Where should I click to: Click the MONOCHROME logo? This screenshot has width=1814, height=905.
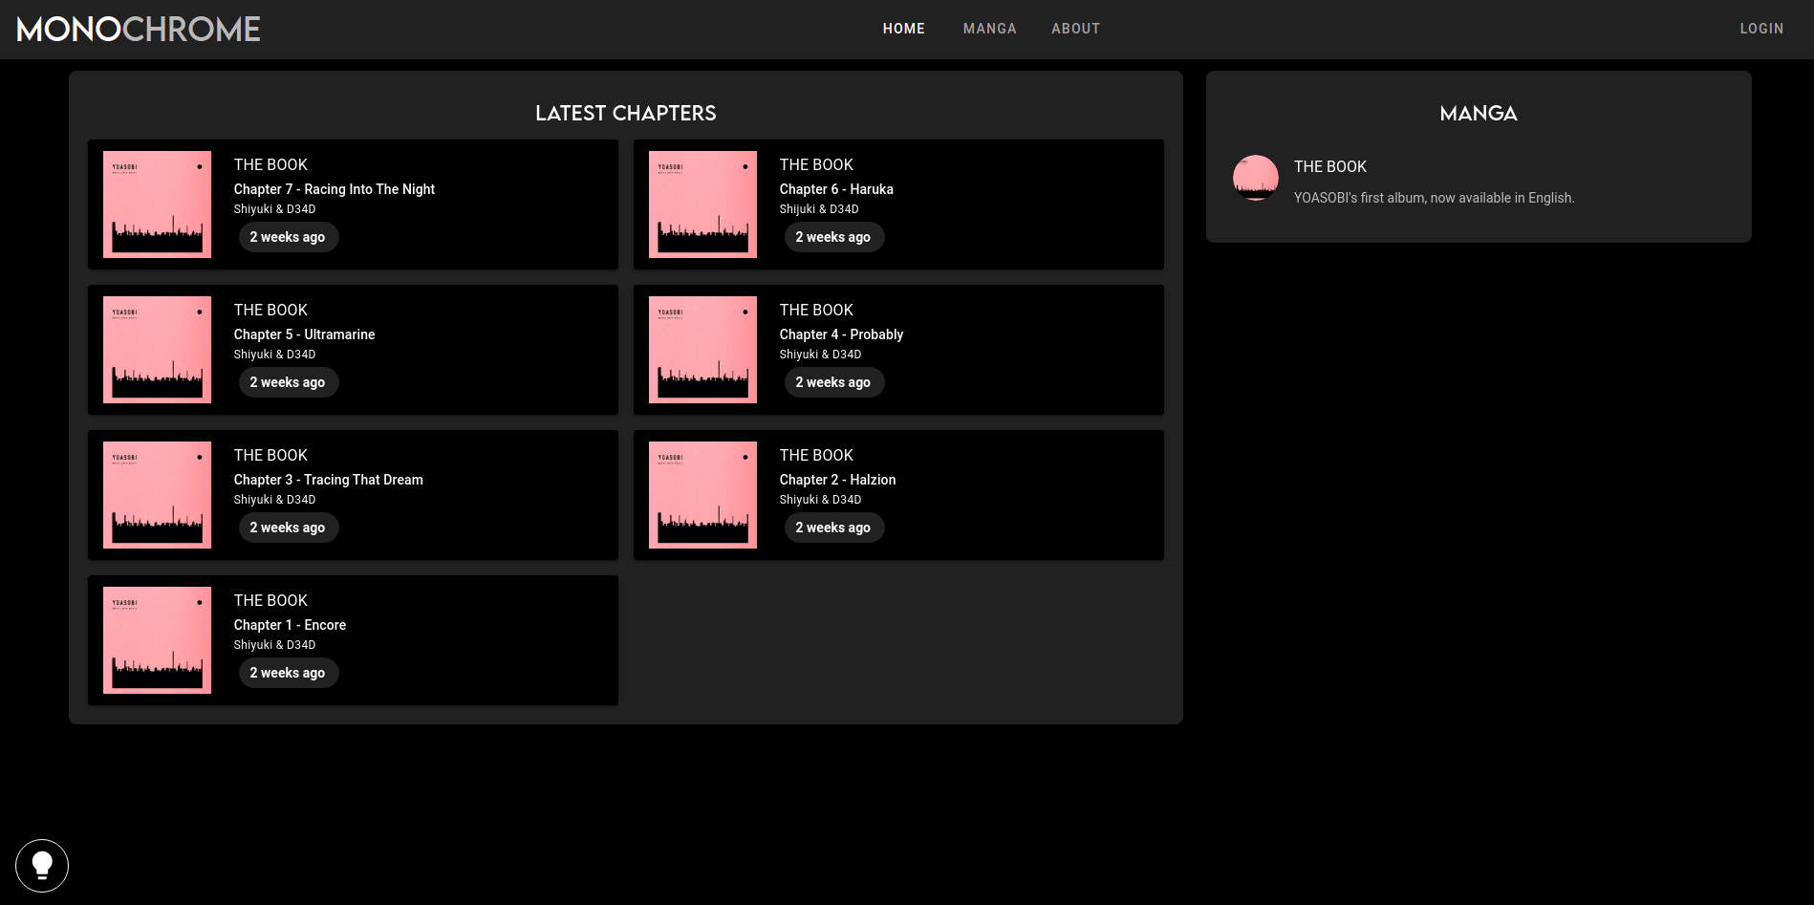[139, 30]
